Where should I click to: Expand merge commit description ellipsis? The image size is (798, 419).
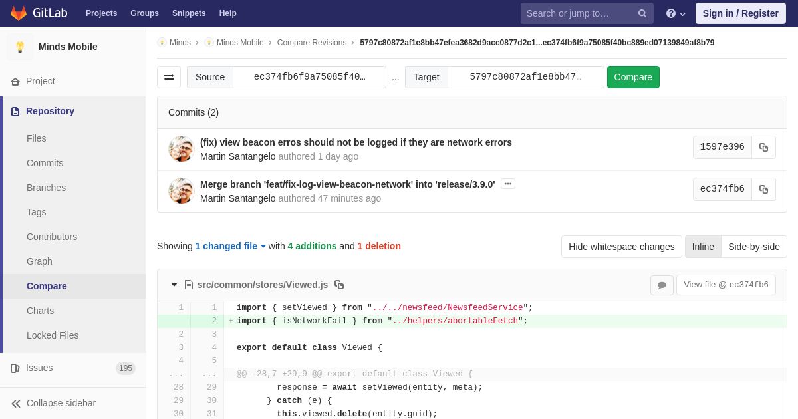(508, 184)
